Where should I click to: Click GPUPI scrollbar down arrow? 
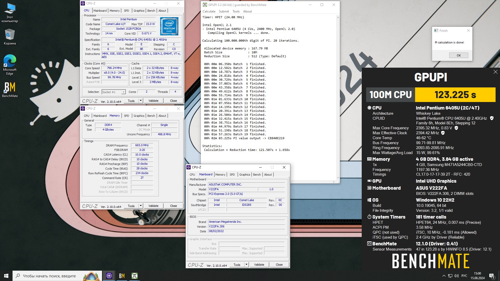point(338,178)
